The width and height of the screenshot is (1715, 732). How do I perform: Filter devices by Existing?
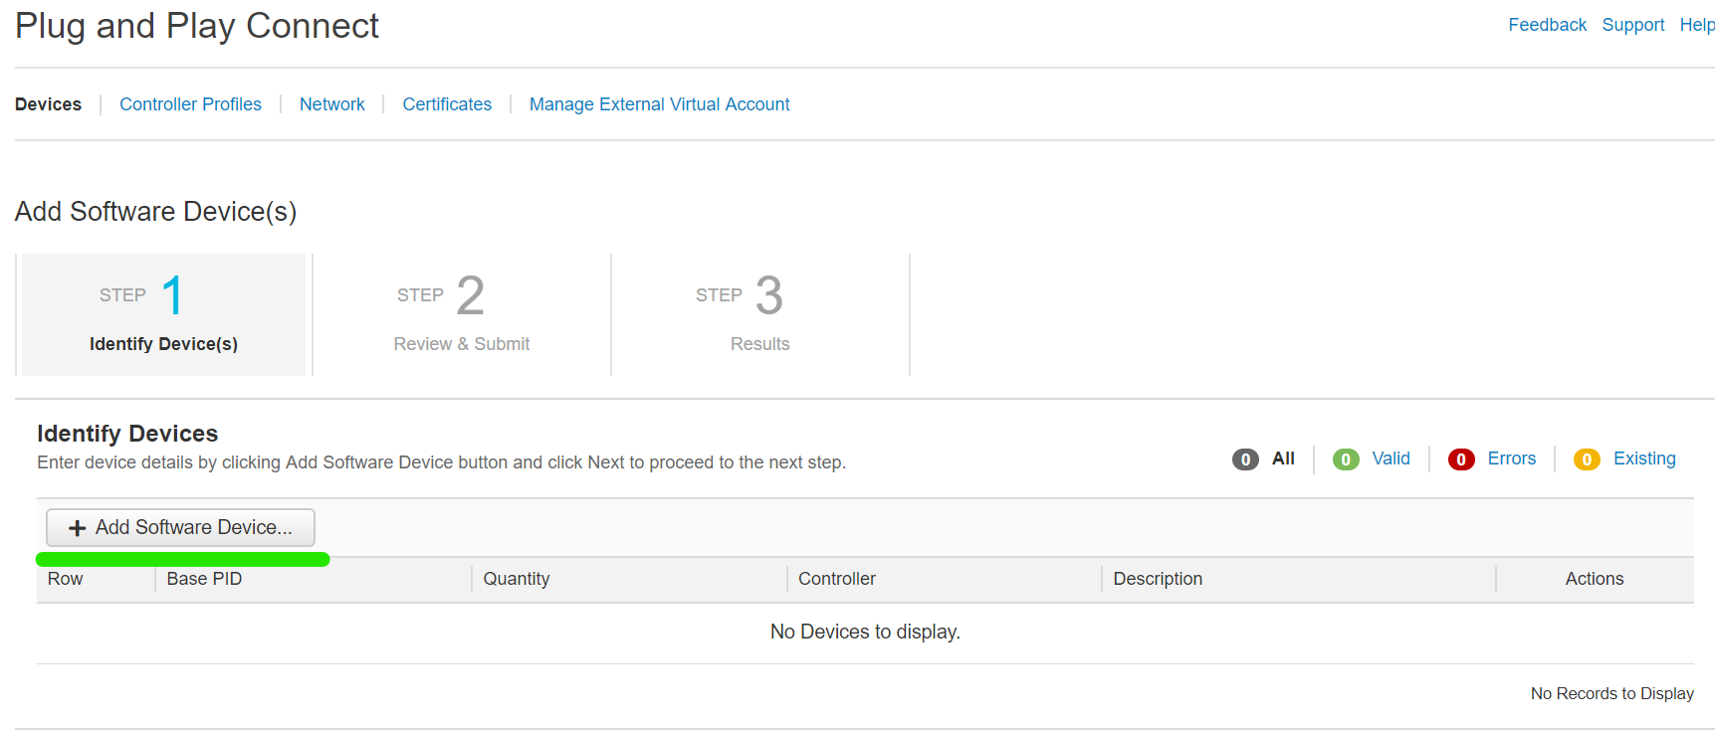tap(1644, 458)
